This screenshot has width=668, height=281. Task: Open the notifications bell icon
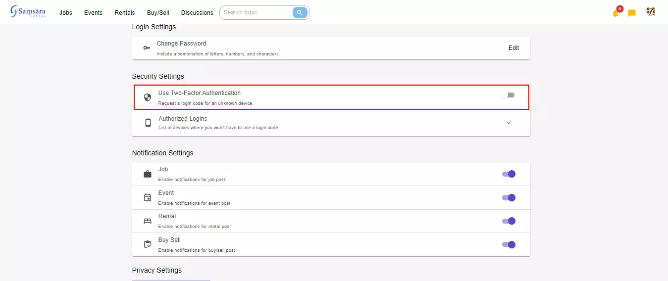click(x=616, y=13)
